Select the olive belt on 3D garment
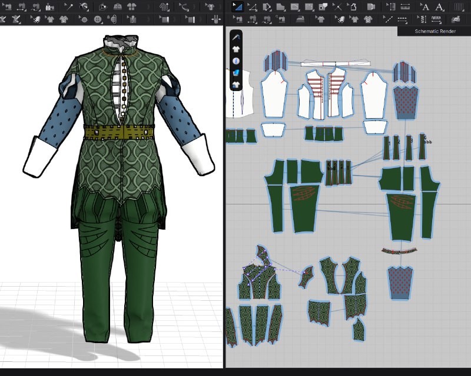The image size is (471, 376). [x=119, y=132]
